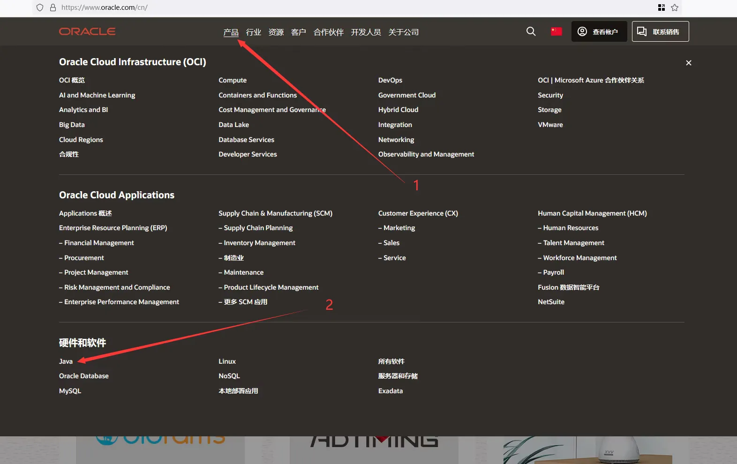737x464 pixels.
Task: Click the bookmark star icon
Action: 675,7
